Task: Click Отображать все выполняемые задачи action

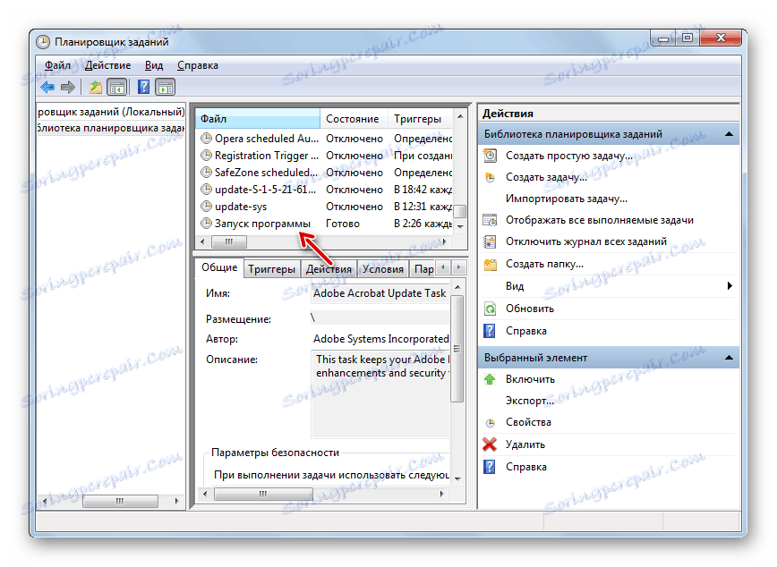Action: click(x=600, y=220)
